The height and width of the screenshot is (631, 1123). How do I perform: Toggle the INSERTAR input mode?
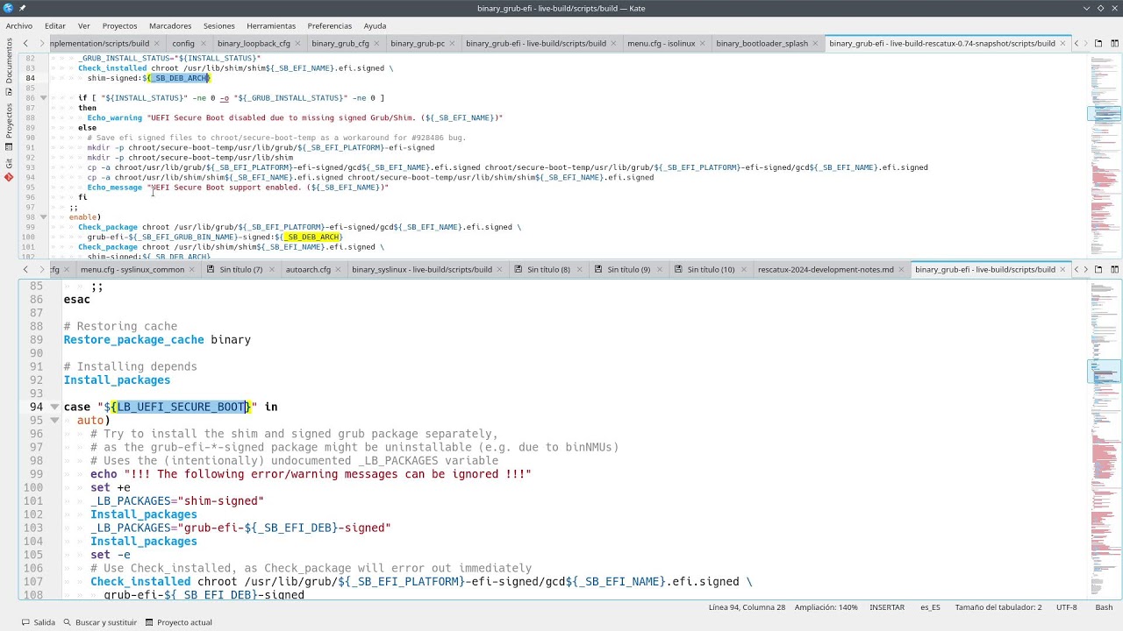point(886,606)
